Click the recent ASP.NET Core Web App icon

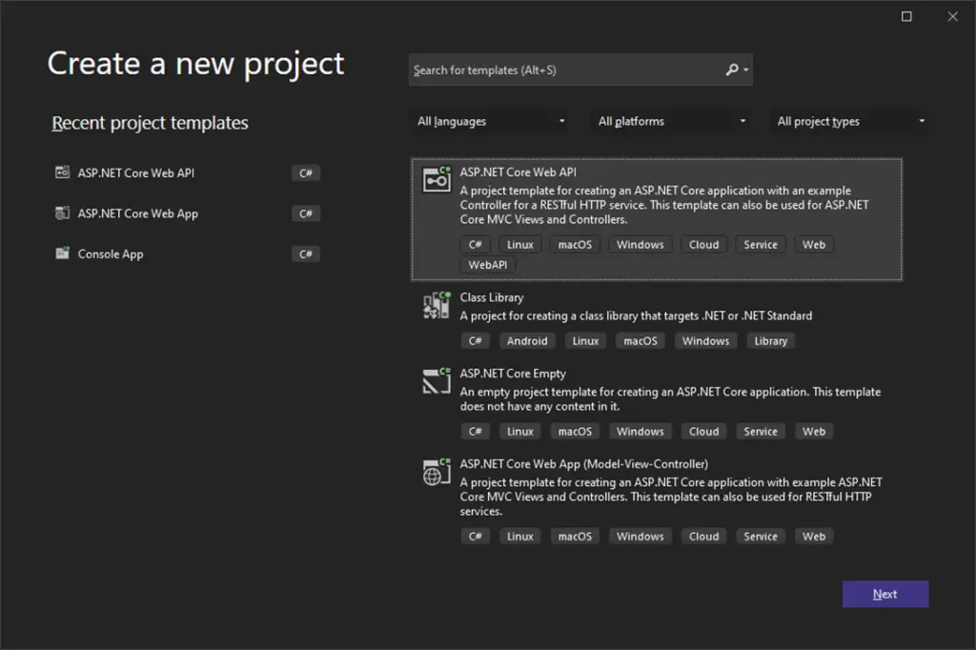pos(62,213)
